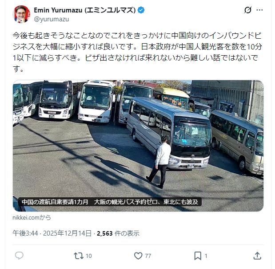The width and height of the screenshot is (275, 269).
Task: Click the 午後3:44 · 2025年12月14日 timestamp
Action: coord(52,233)
